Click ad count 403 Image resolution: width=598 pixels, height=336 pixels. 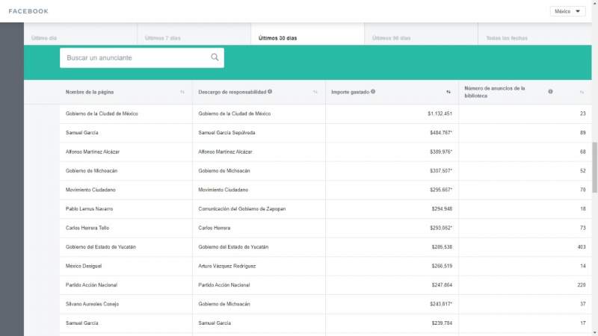[582, 247]
